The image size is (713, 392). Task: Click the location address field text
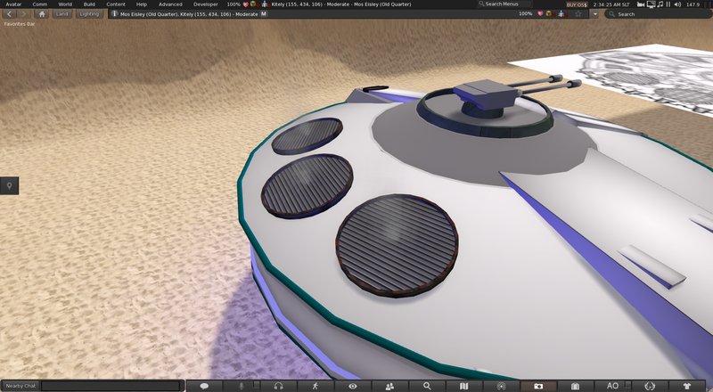(189, 14)
